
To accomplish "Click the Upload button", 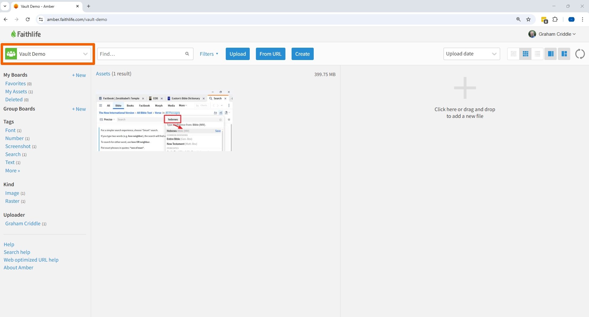I will [x=238, y=54].
